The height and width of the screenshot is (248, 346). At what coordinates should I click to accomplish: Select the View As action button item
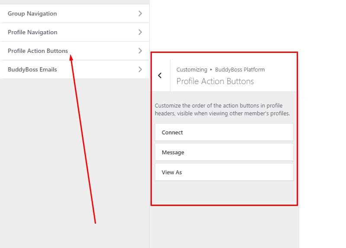224,172
